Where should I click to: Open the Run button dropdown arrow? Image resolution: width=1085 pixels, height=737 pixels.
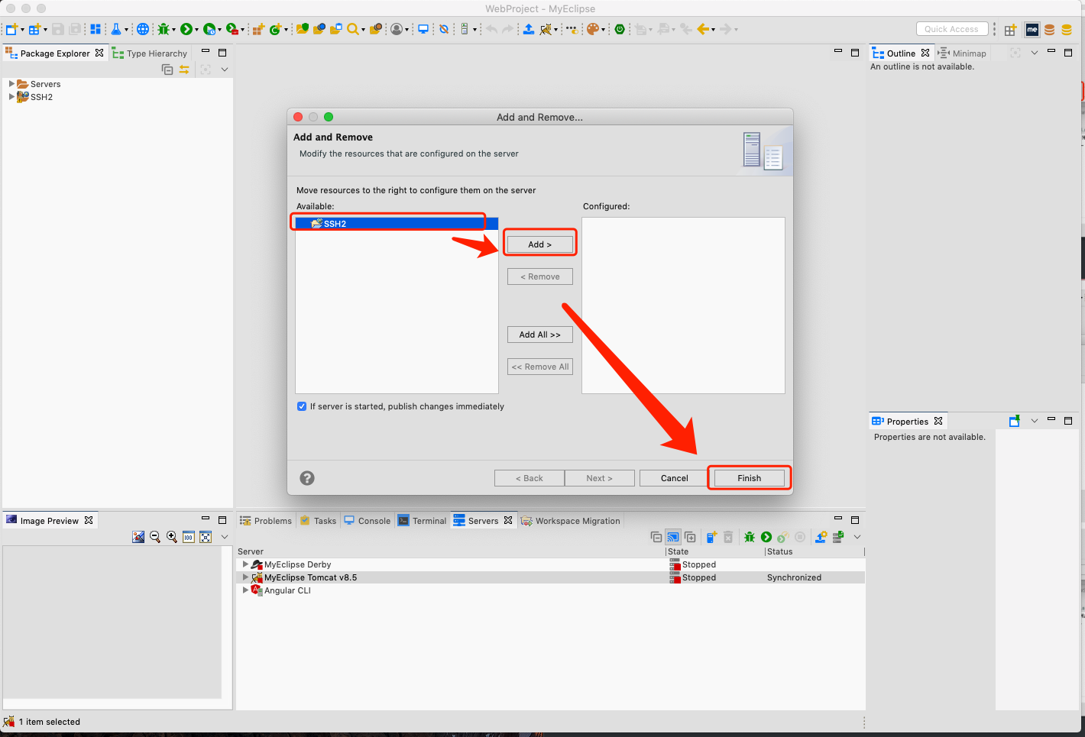tap(196, 30)
